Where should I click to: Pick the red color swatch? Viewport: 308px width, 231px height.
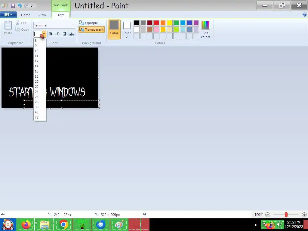pyautogui.click(x=156, y=23)
